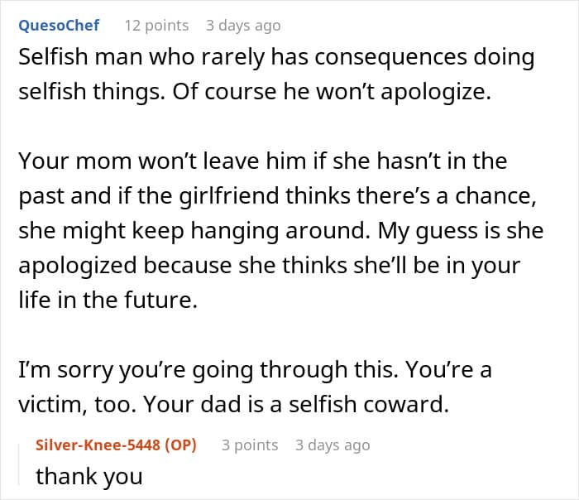Viewport: 579px width, 500px height.
Task: Click the "12 points" score on QuesoChef's comment
Action: point(156,26)
